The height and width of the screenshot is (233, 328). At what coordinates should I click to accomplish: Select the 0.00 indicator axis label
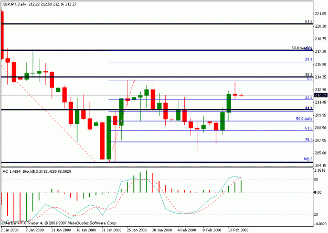pyautogui.click(x=318, y=192)
